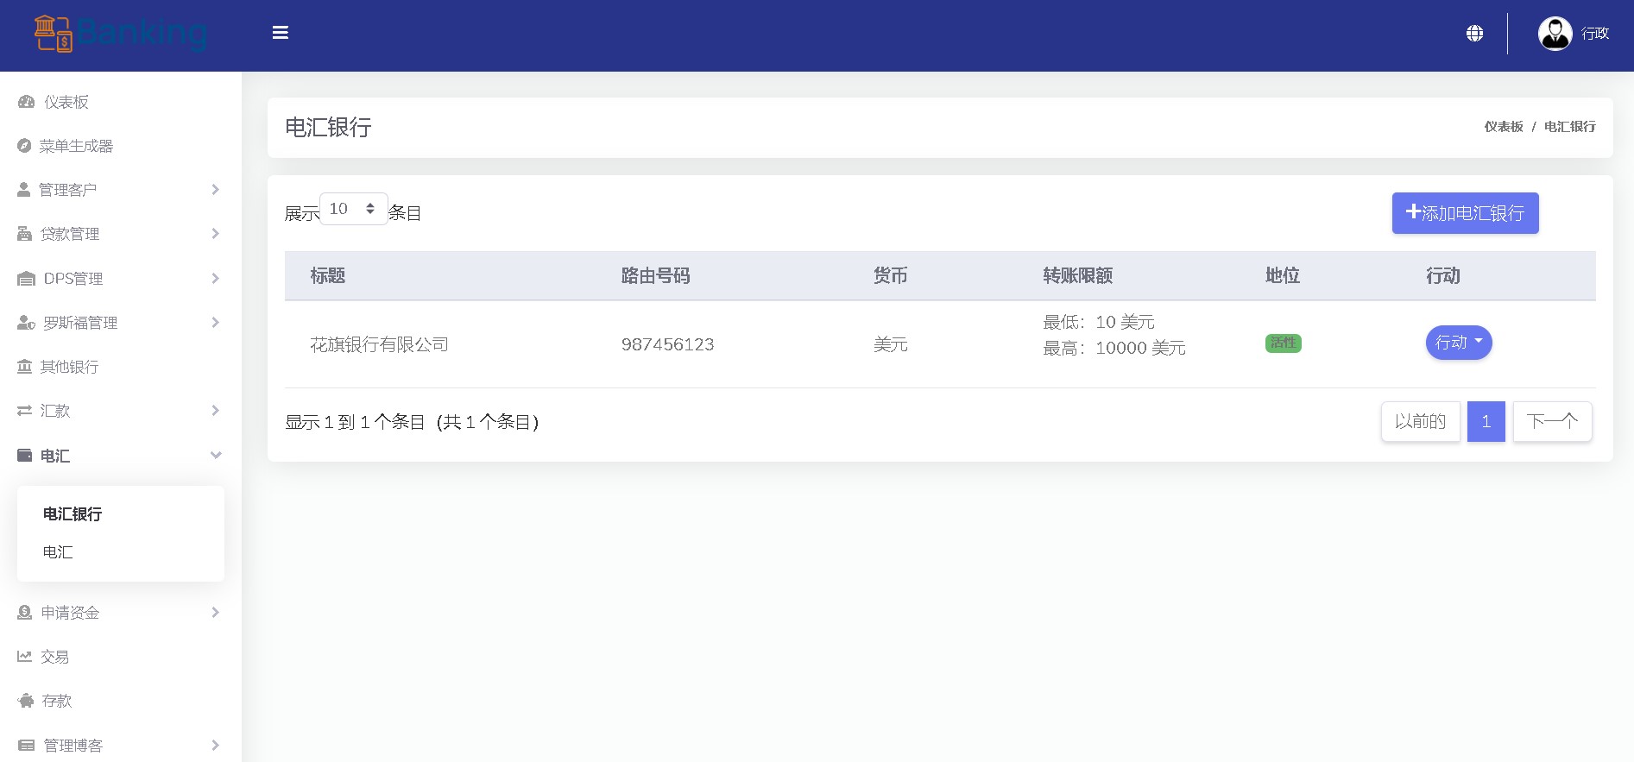Click the user avatar picture
The width and height of the screenshot is (1634, 762).
pyautogui.click(x=1555, y=34)
